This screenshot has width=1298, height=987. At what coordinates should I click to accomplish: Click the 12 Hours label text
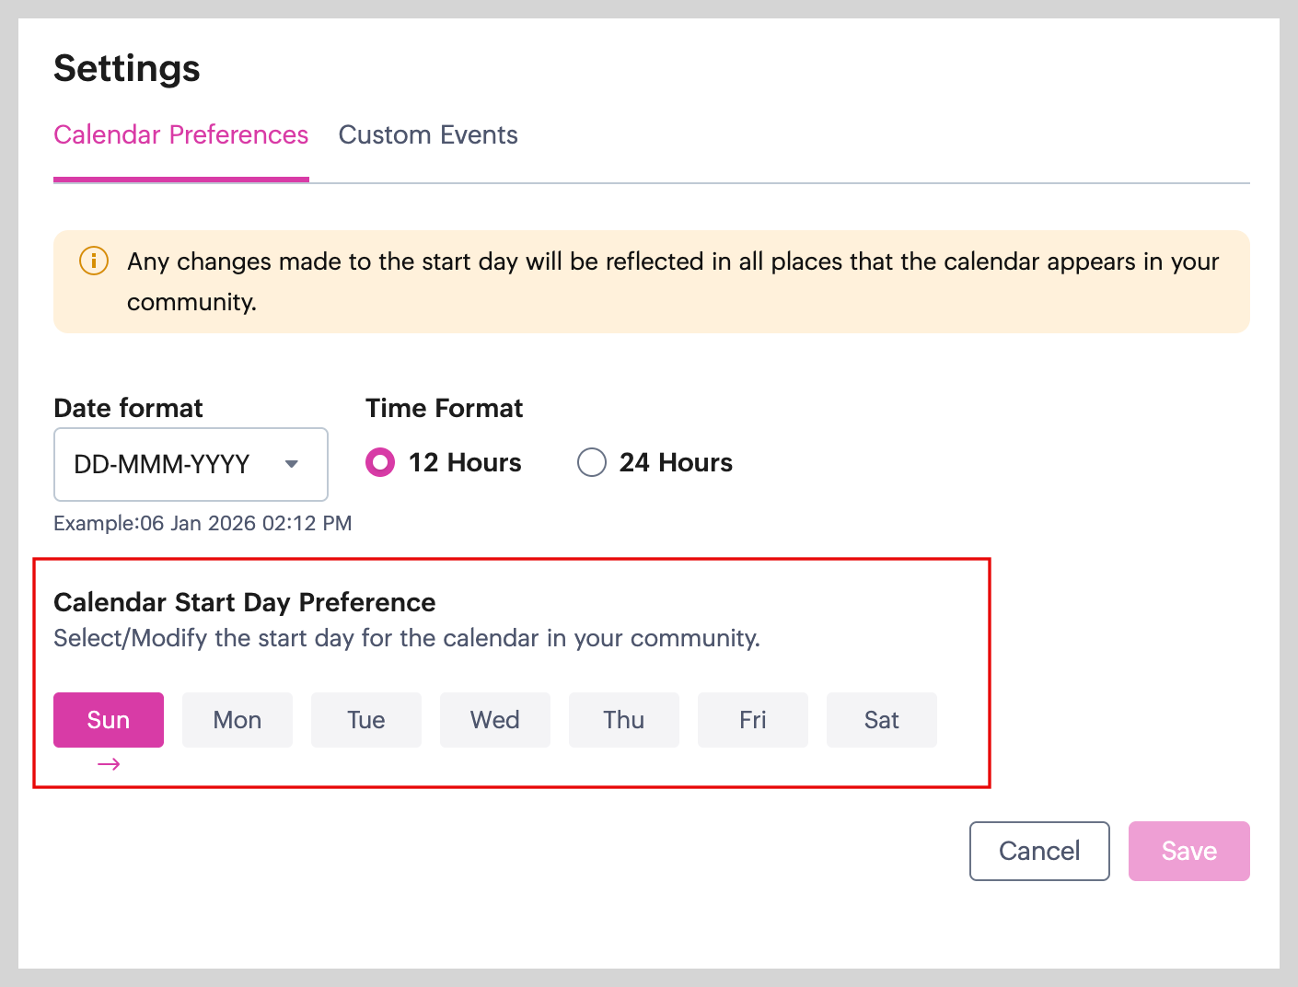tap(465, 462)
